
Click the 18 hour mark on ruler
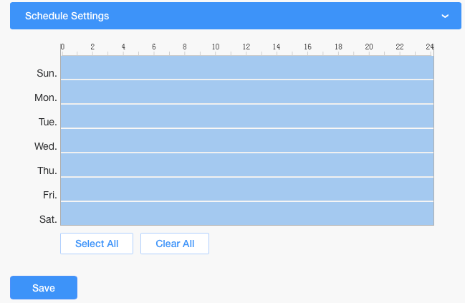pyautogui.click(x=338, y=47)
